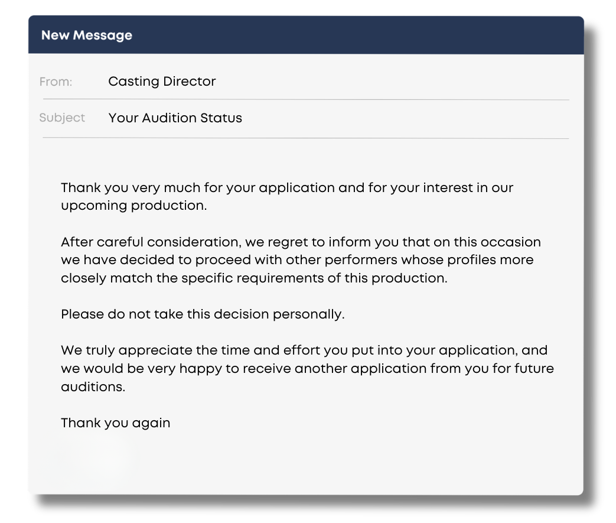Click the blank area below "Thank you again"
This screenshot has width=616, height=523.
point(295,461)
